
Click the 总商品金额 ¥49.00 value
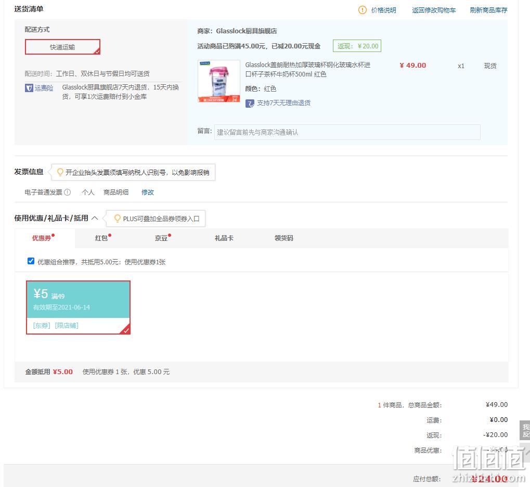click(x=497, y=404)
